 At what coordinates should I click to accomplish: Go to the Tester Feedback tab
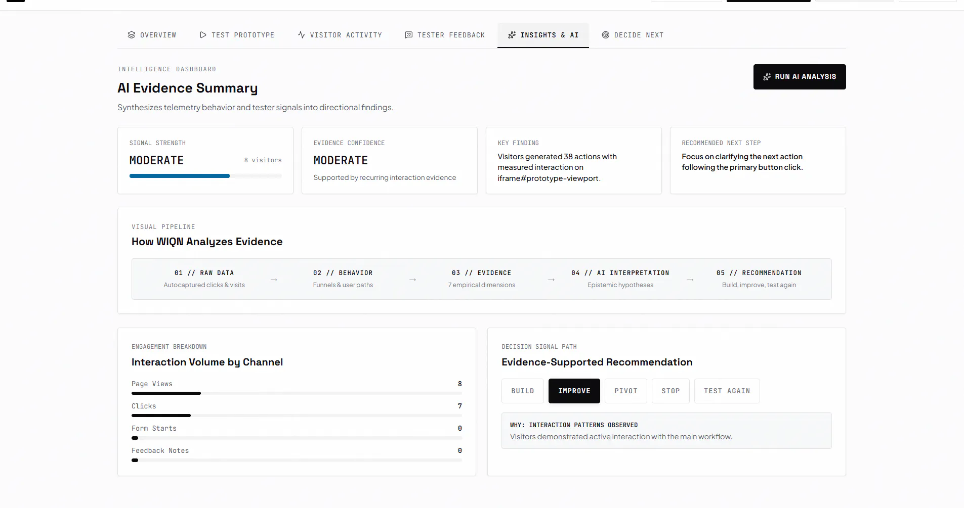(x=445, y=35)
